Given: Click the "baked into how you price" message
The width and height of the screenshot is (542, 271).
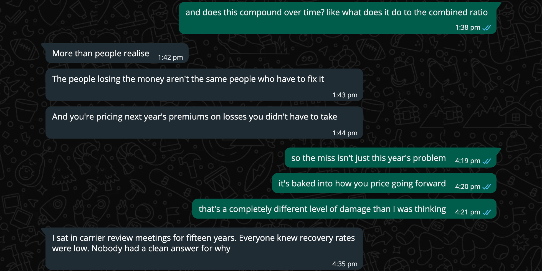Looking at the screenshot, I should pos(362,184).
